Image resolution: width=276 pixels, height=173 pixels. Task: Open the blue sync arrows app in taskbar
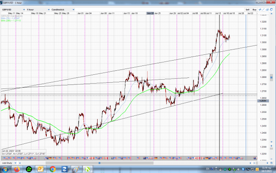pos(64,169)
